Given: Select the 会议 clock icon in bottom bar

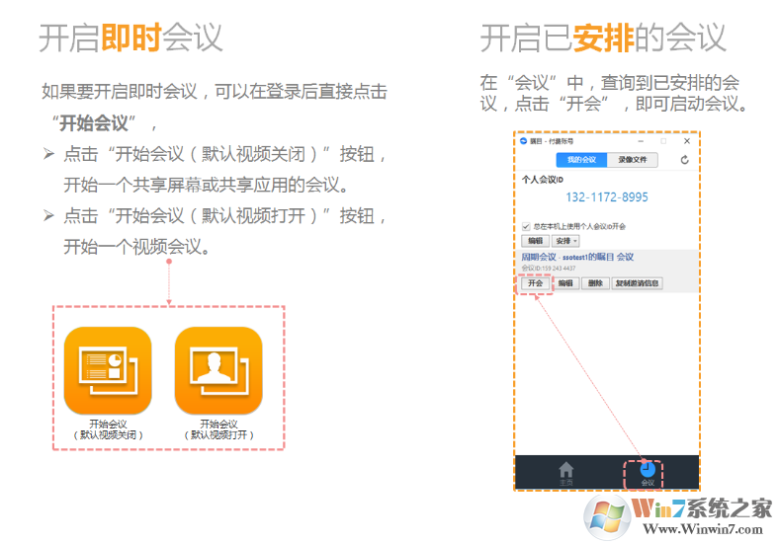Looking at the screenshot, I should pyautogui.click(x=648, y=474).
